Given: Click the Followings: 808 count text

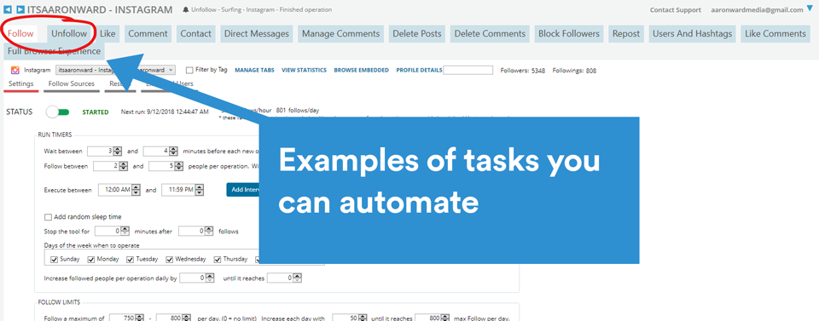Looking at the screenshot, I should 574,71.
